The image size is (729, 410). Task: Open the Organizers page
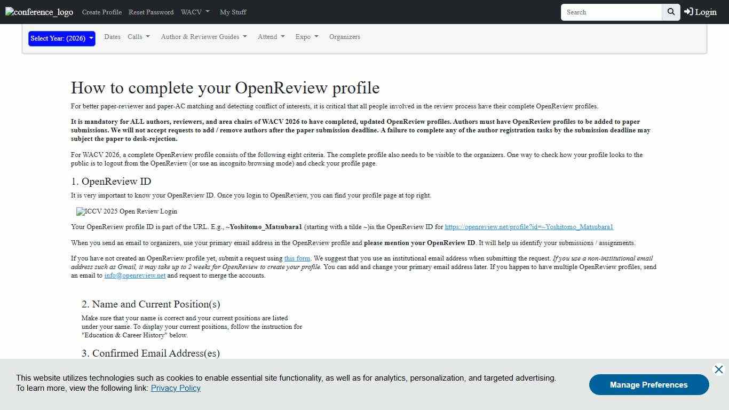344,37
